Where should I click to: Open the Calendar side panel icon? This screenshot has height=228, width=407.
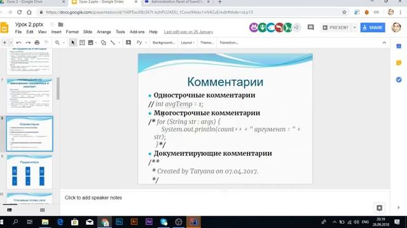pyautogui.click(x=399, y=46)
